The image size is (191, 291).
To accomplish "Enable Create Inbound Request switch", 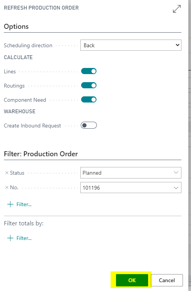I will [x=89, y=125].
